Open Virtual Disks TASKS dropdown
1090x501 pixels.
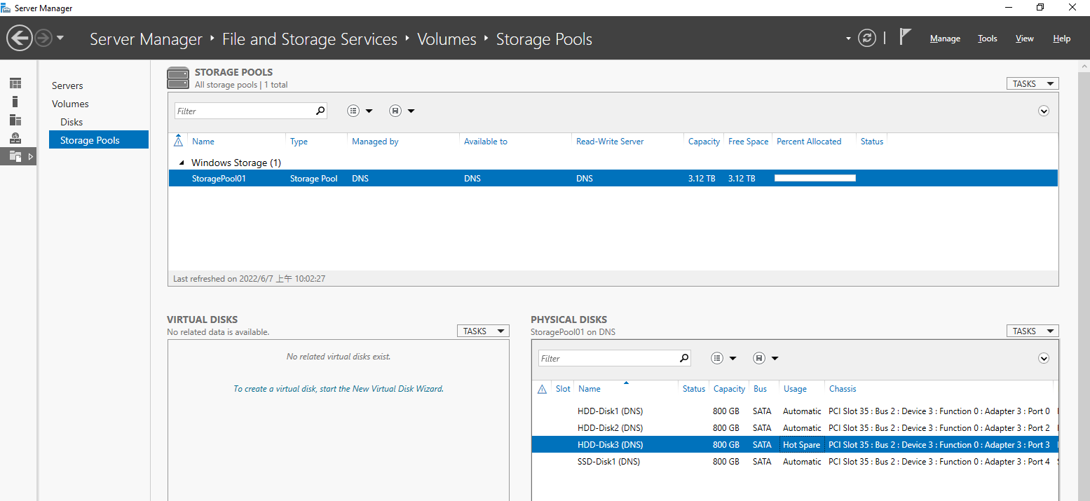tap(483, 331)
